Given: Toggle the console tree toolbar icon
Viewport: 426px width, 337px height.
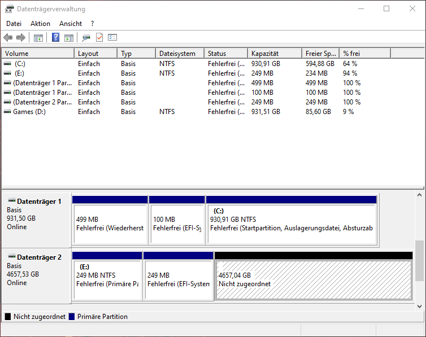Looking at the screenshot, I should click(38, 37).
